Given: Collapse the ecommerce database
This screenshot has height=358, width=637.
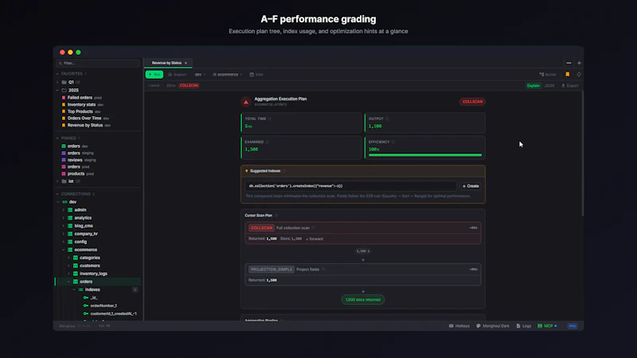Looking at the screenshot, I should [x=64, y=250].
